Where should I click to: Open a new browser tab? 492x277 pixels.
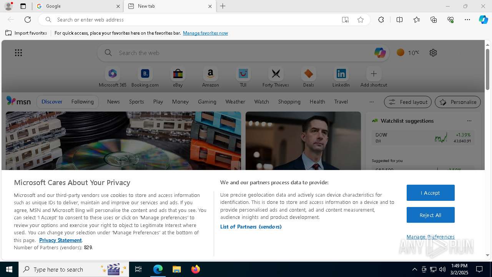pyautogui.click(x=223, y=6)
